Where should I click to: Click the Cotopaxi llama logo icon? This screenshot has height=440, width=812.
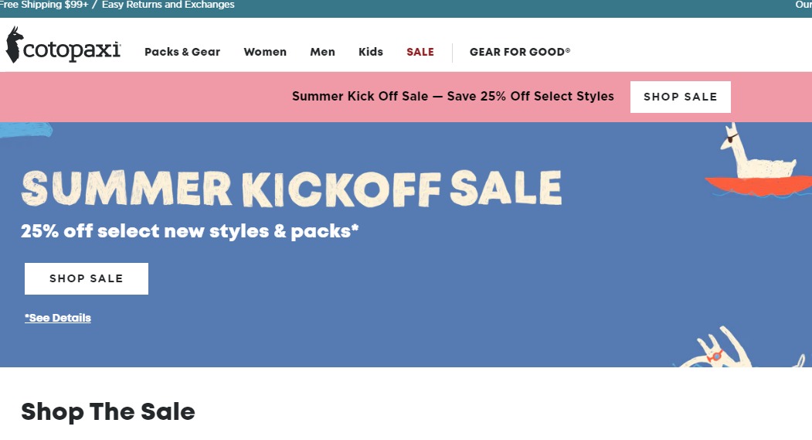(13, 45)
